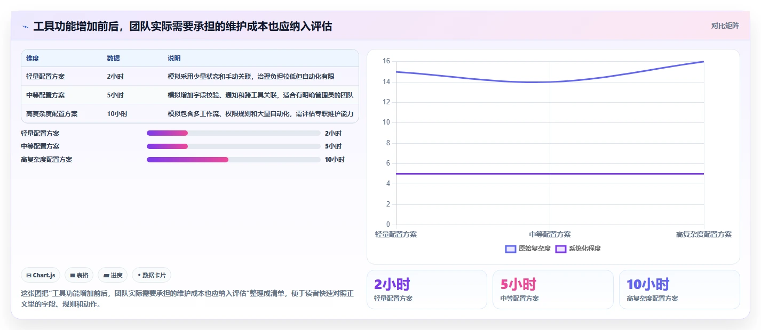Screen dimensions: 761x330
Task: Click the 6 y-axis tick label
Action: tap(388, 163)
